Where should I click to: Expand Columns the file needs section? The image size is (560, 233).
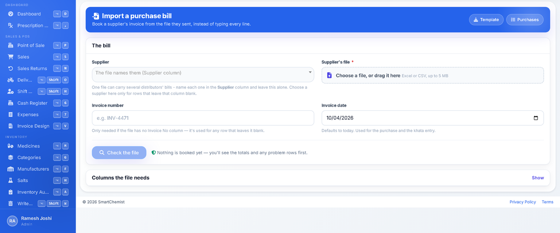(x=318, y=178)
